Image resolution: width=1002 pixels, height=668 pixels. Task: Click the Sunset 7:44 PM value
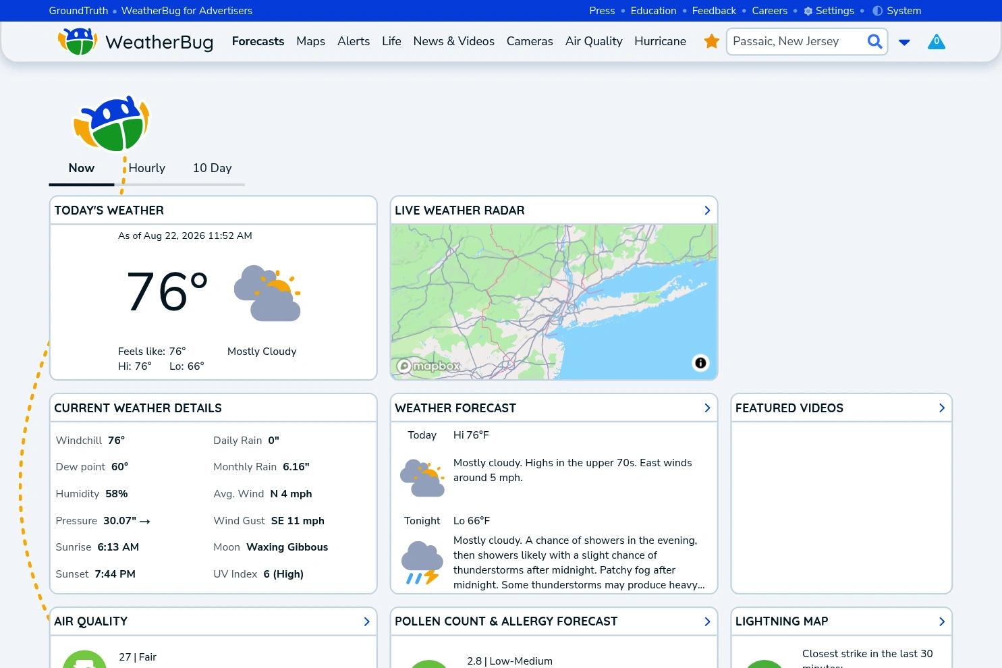pyautogui.click(x=115, y=574)
